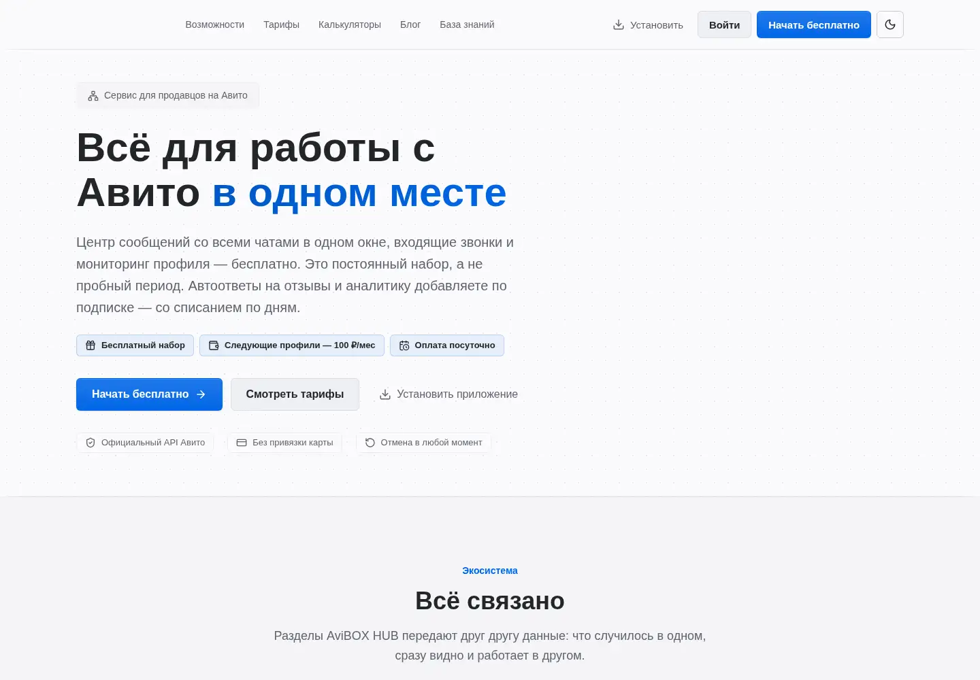Click the Без привязки карты label
Image resolution: width=980 pixels, height=680 pixels.
293,443
